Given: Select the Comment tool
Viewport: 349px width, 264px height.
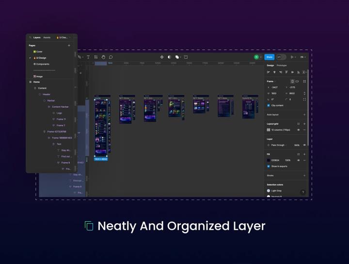Looking at the screenshot, I should (x=111, y=57).
